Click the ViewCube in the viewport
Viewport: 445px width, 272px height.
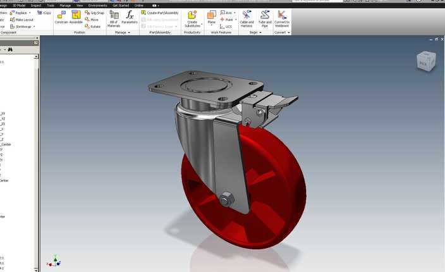pyautogui.click(x=426, y=61)
